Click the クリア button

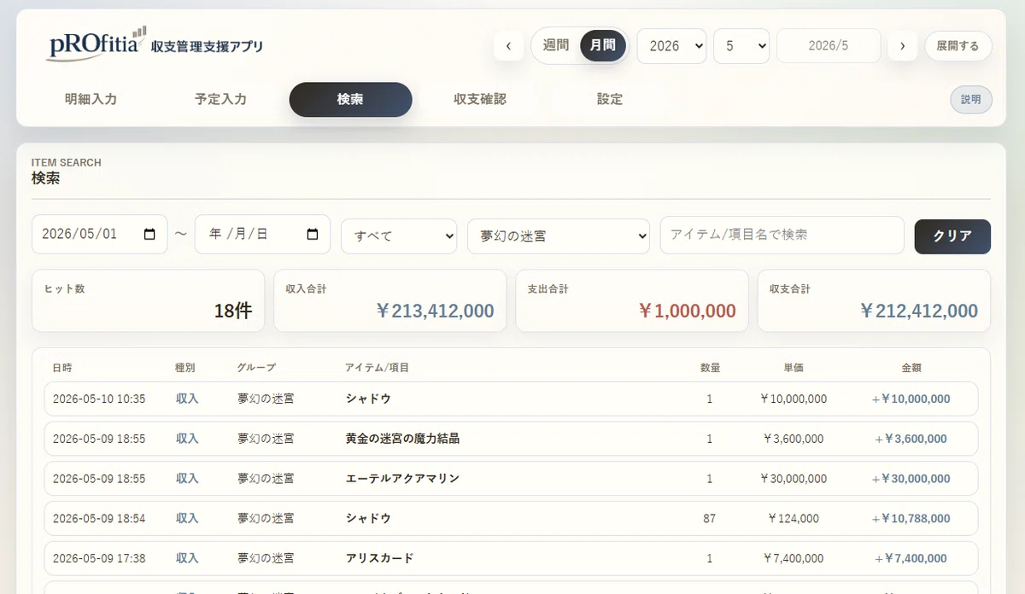coord(952,236)
